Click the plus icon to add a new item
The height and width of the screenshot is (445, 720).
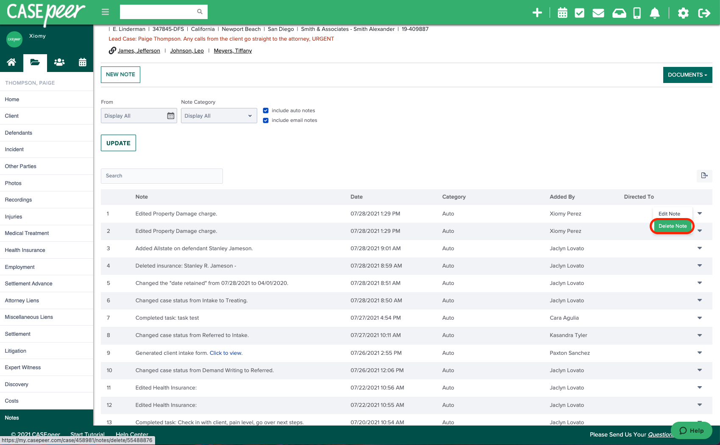coord(537,13)
